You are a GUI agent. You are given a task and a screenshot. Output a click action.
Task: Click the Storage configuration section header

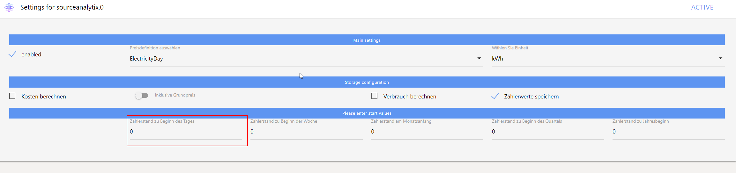click(x=367, y=82)
